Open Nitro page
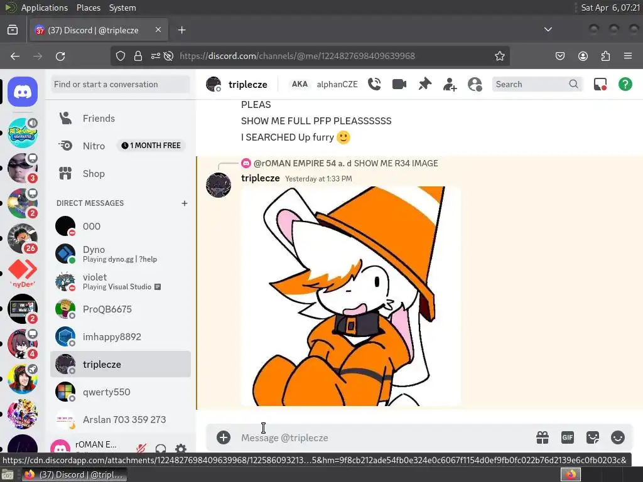The height and width of the screenshot is (482, 643). coord(121,146)
